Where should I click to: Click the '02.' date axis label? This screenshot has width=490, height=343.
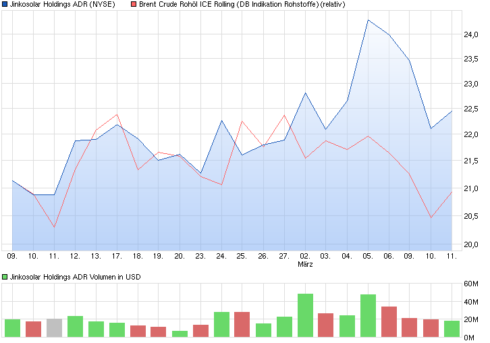point(305,256)
